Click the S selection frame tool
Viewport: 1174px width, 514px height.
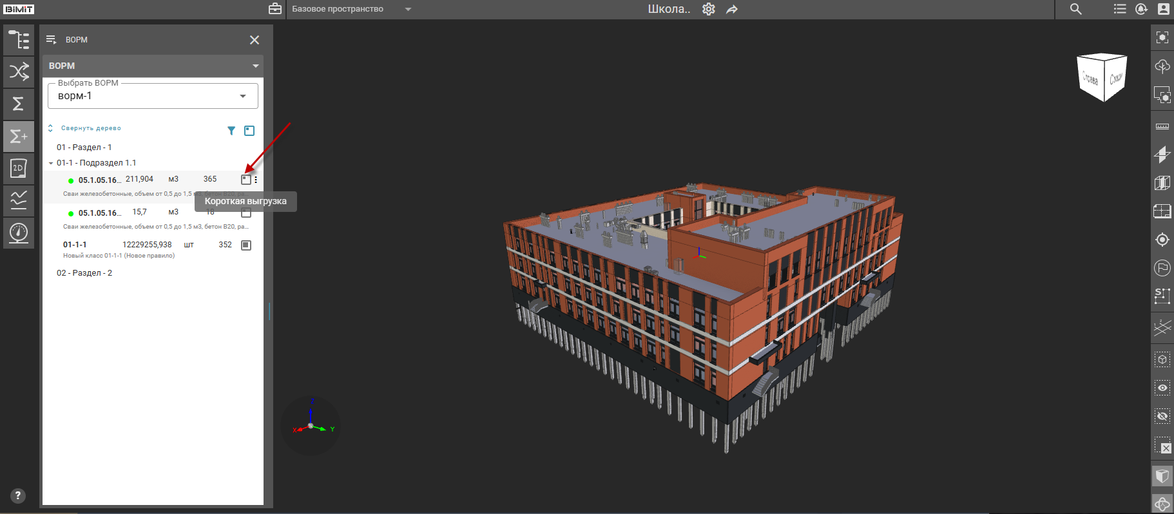point(1162,296)
